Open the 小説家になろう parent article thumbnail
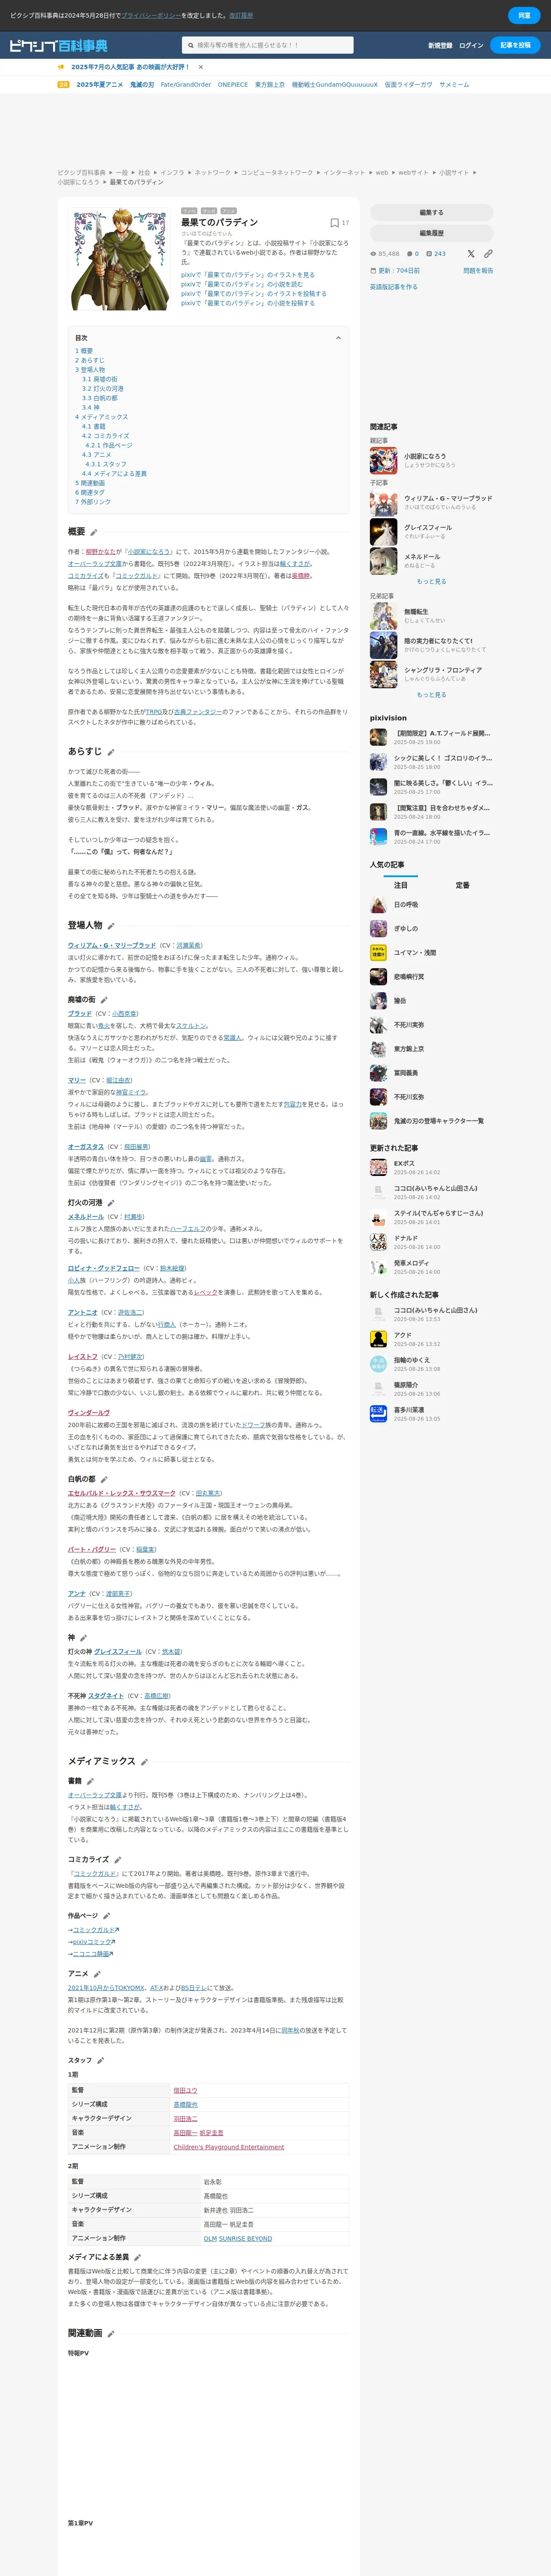 pyautogui.click(x=384, y=461)
